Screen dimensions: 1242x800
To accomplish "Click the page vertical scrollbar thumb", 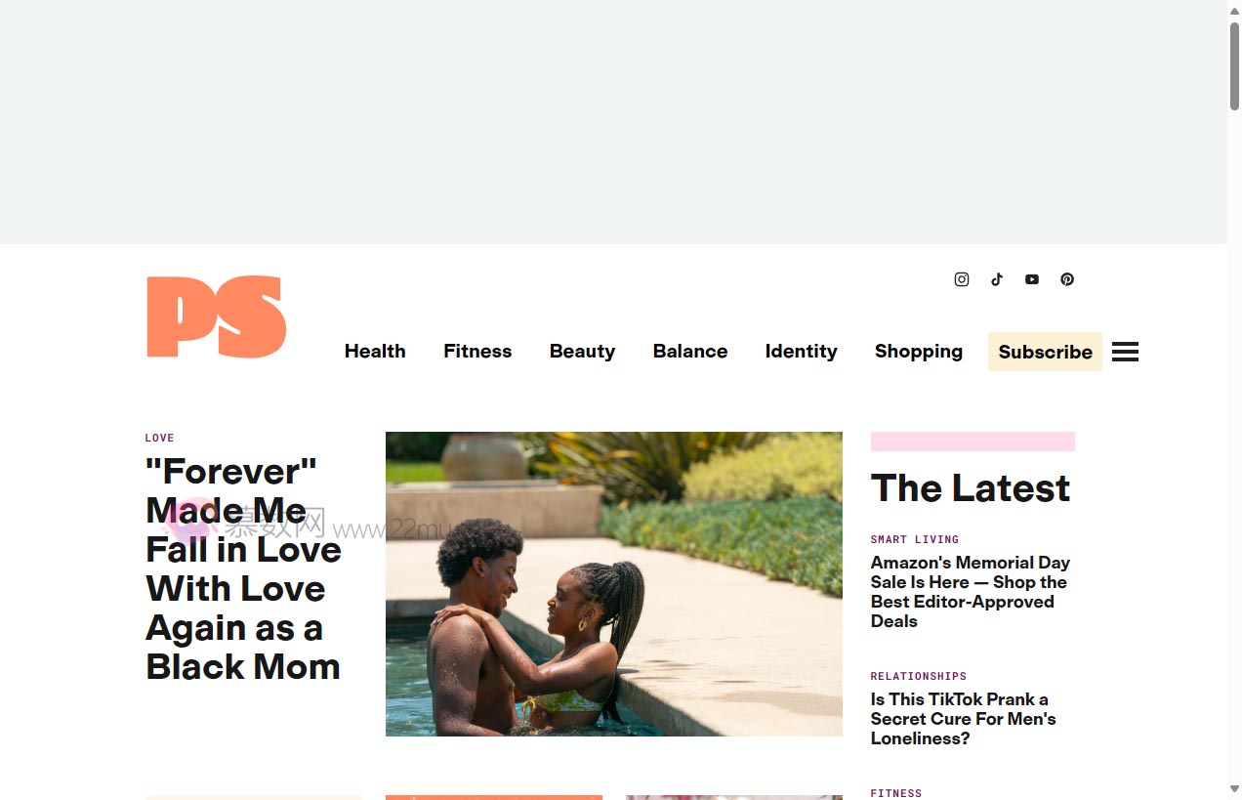I will [x=1234, y=65].
